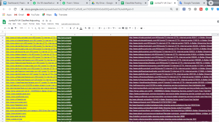Rename the JumbaTV UK Clasified Adposting title
Screen dimensions: 219x122
tap(24, 21)
